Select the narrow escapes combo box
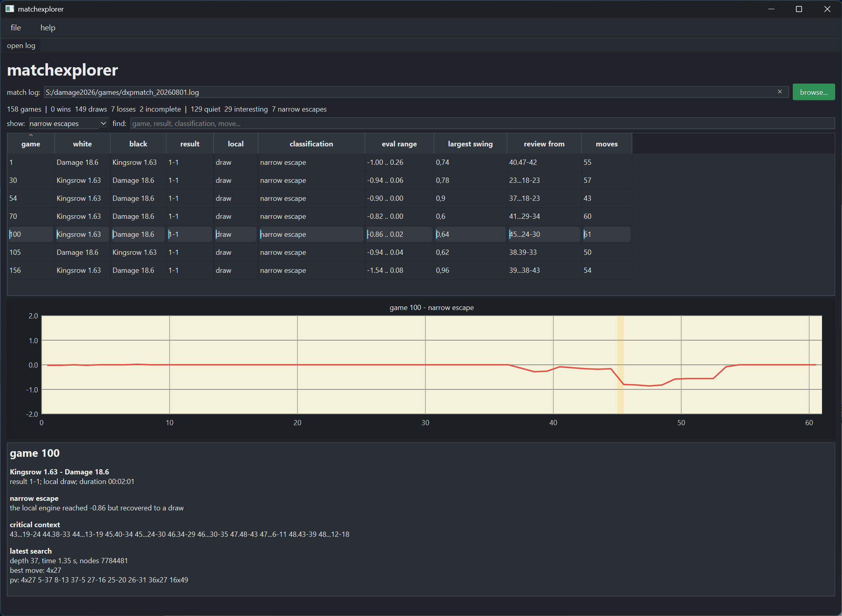 (68, 124)
